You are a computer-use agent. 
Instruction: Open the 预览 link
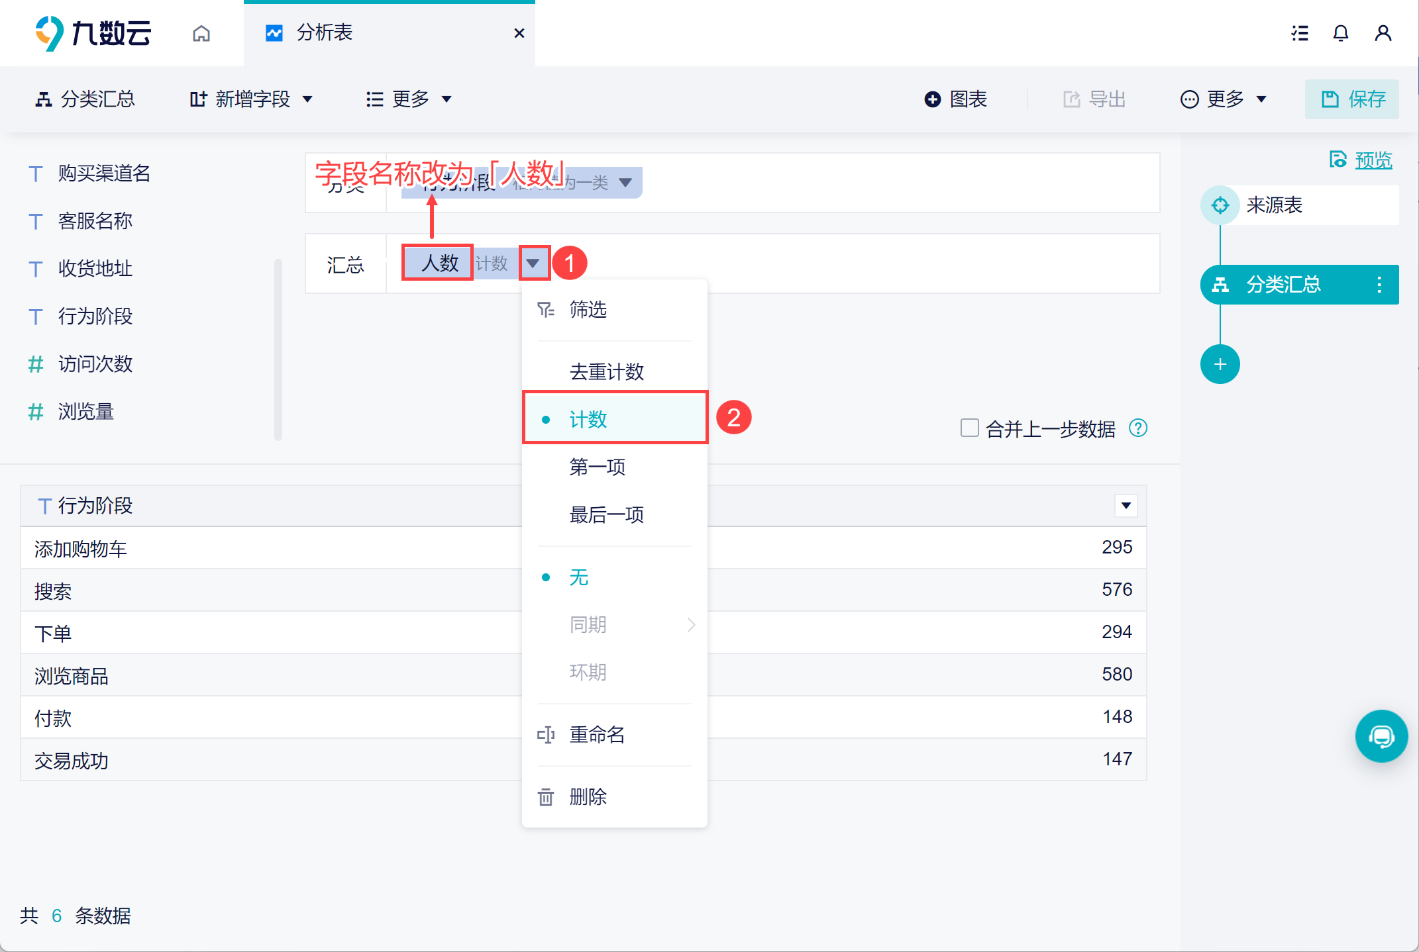1372,160
